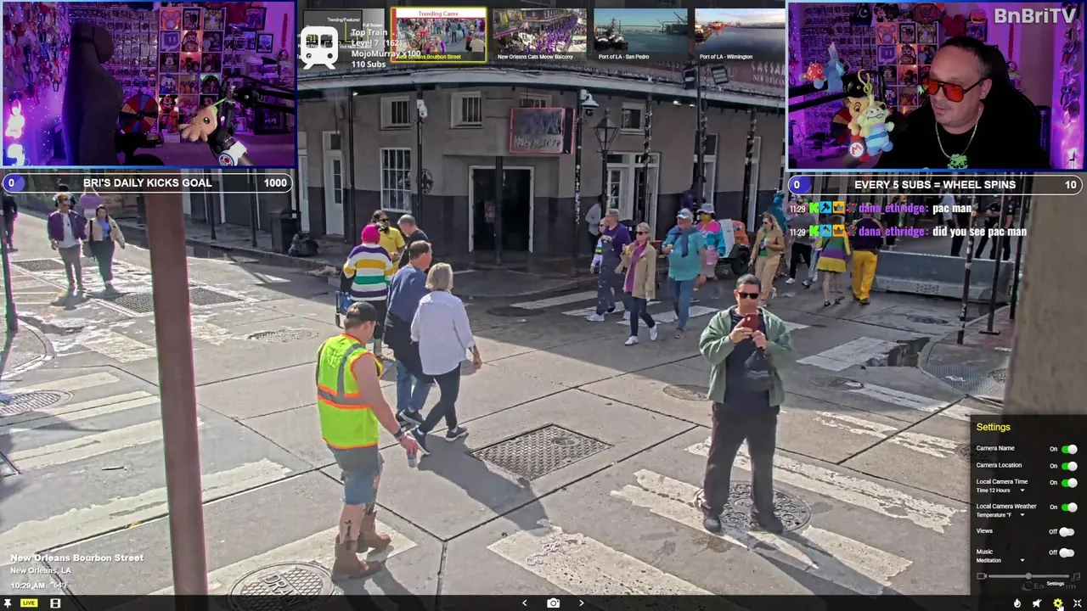Image resolution: width=1087 pixels, height=611 pixels.
Task: Open the film strip highlights icon
Action: (x=55, y=603)
